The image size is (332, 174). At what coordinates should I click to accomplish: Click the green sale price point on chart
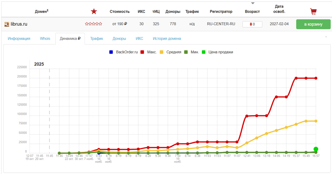click(x=316, y=149)
